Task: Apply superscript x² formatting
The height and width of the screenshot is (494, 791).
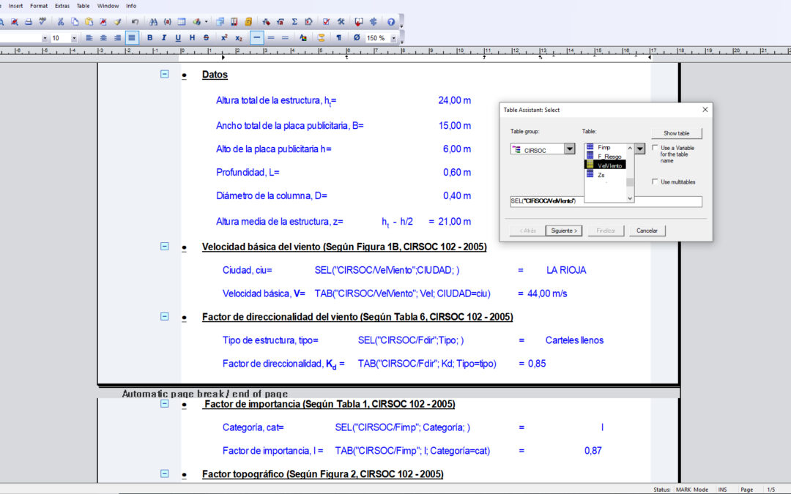Action: click(x=224, y=38)
